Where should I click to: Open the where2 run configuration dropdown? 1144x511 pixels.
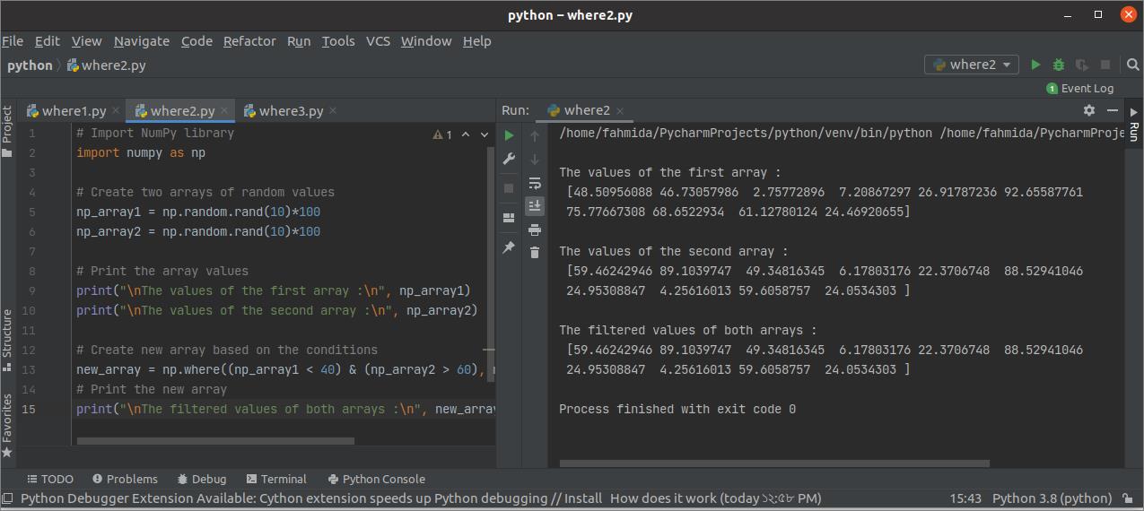coord(972,65)
